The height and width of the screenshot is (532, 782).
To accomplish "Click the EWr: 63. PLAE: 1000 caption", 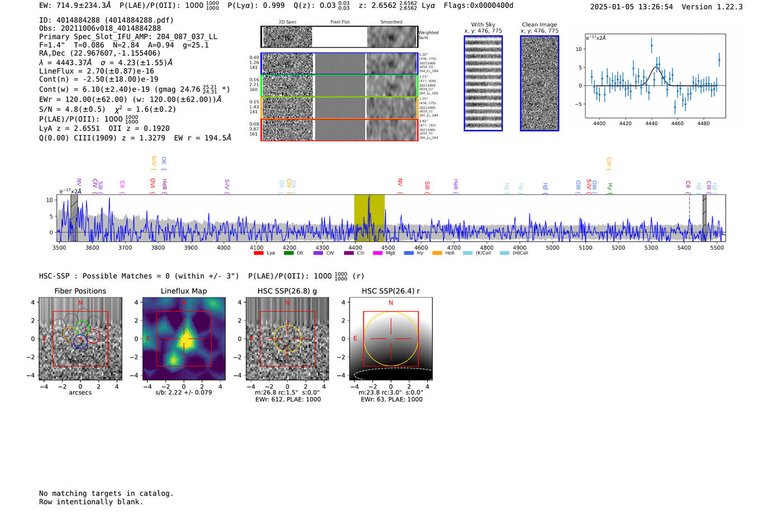I will pyautogui.click(x=392, y=400).
